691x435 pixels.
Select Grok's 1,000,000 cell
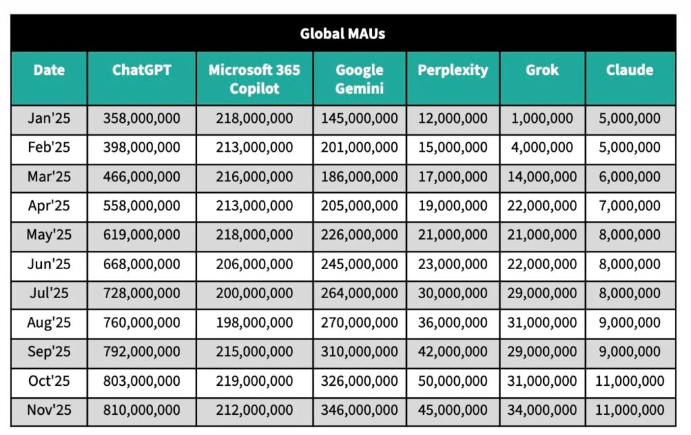pos(543,119)
